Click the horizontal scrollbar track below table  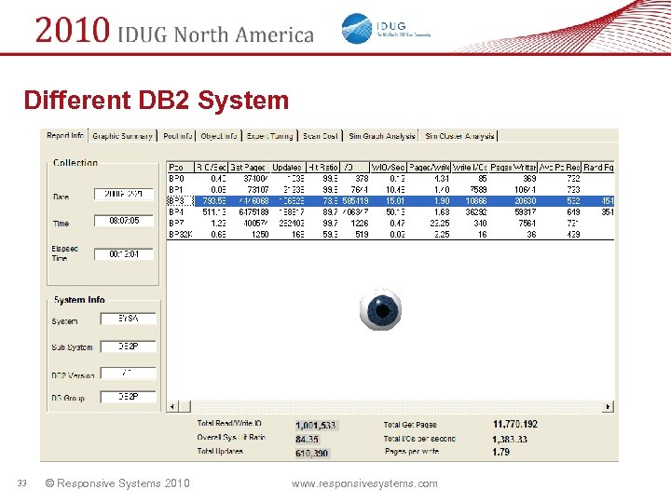coord(391,406)
